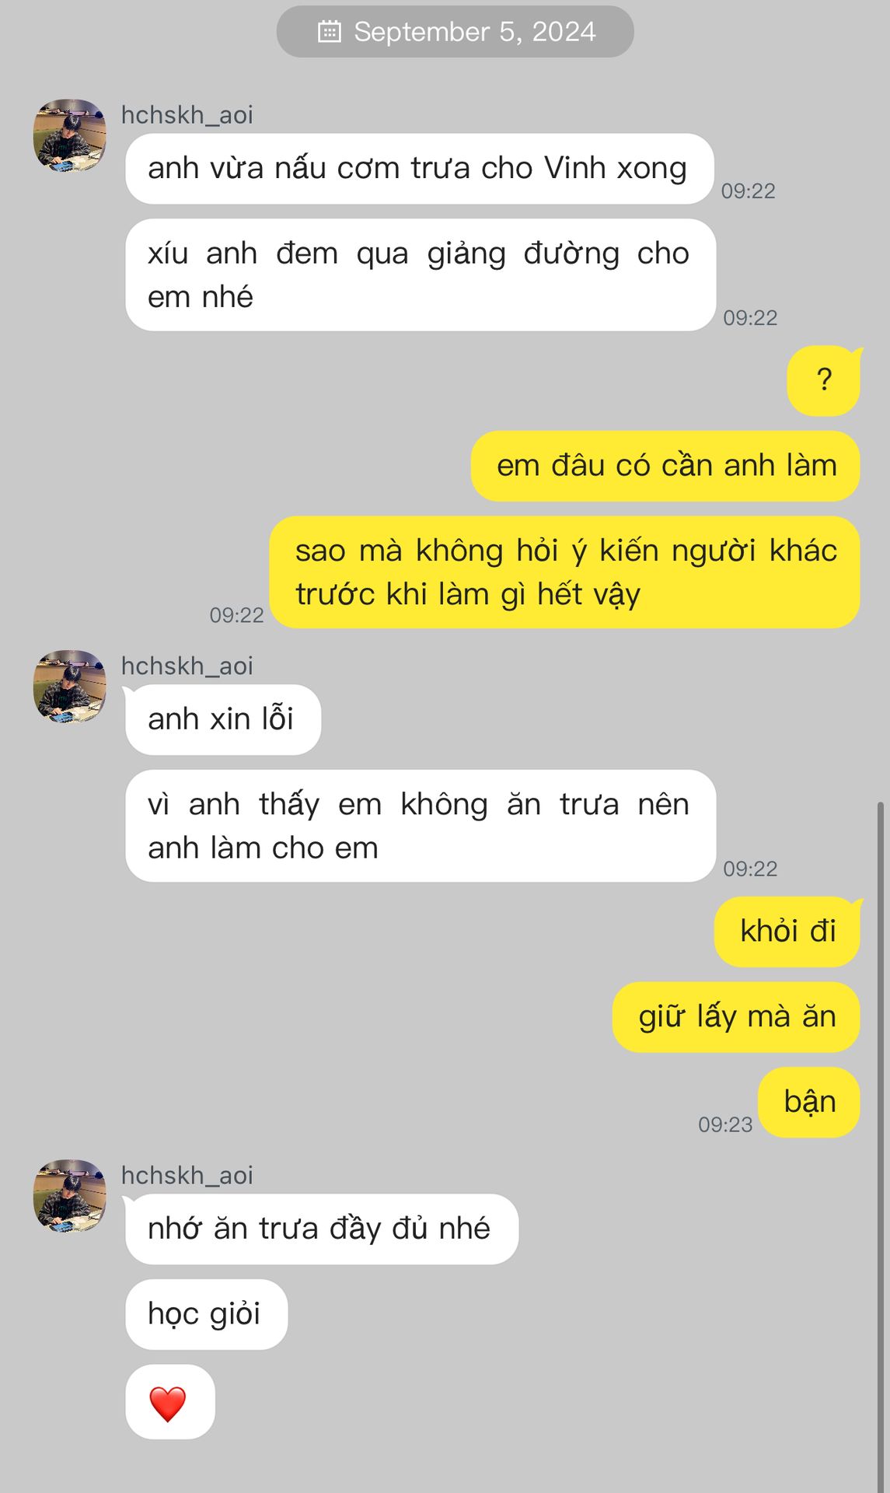
Task: Open hchskh_aoi's top profile avatar
Action: coord(70,135)
